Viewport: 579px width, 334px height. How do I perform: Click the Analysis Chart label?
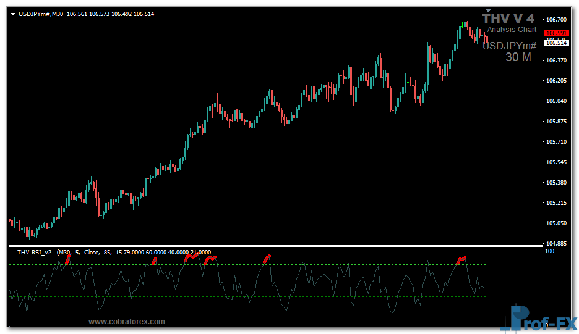click(x=512, y=30)
